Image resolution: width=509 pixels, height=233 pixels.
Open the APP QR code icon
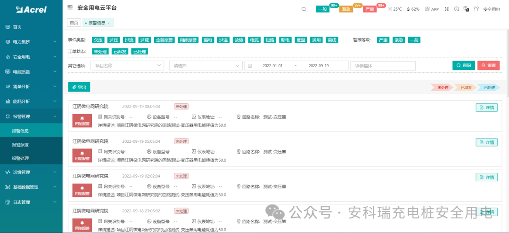[x=427, y=9]
